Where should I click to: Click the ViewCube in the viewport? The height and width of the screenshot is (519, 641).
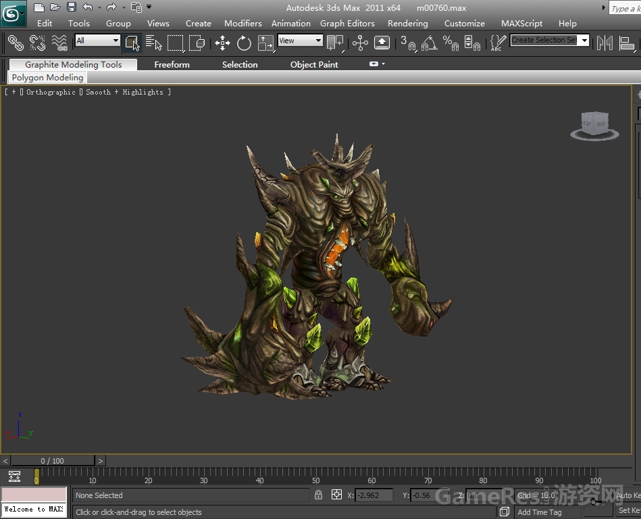pyautogui.click(x=595, y=125)
